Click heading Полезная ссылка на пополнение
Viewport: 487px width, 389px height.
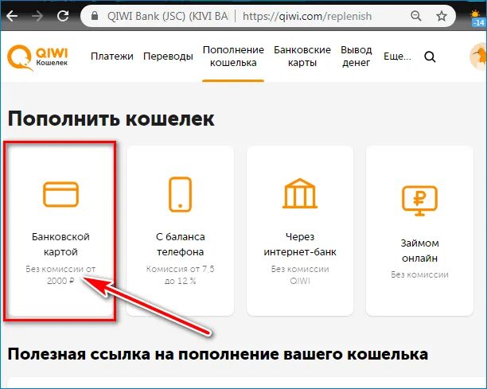(218, 354)
